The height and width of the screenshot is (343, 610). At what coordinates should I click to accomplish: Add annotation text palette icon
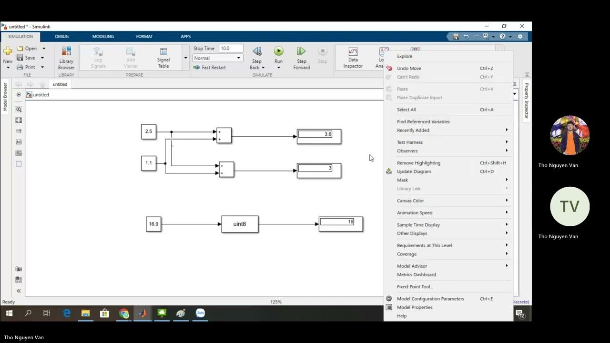click(x=19, y=142)
